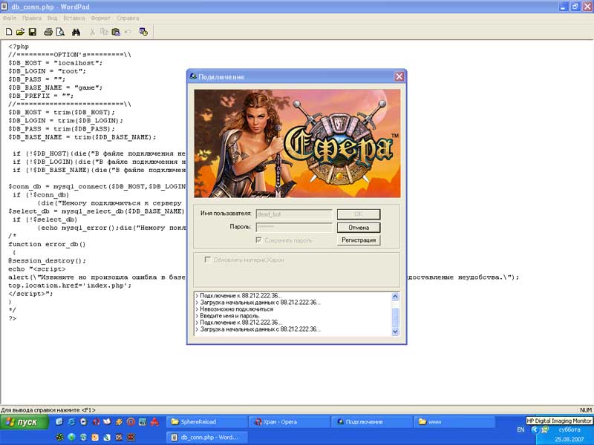Click the line @session_destroy();
The width and height of the screenshot is (594, 445).
pos(47,261)
